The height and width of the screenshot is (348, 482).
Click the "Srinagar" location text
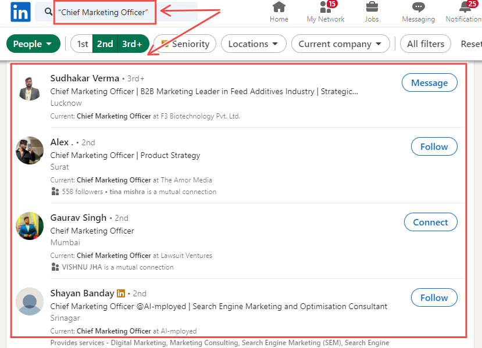[x=65, y=318]
